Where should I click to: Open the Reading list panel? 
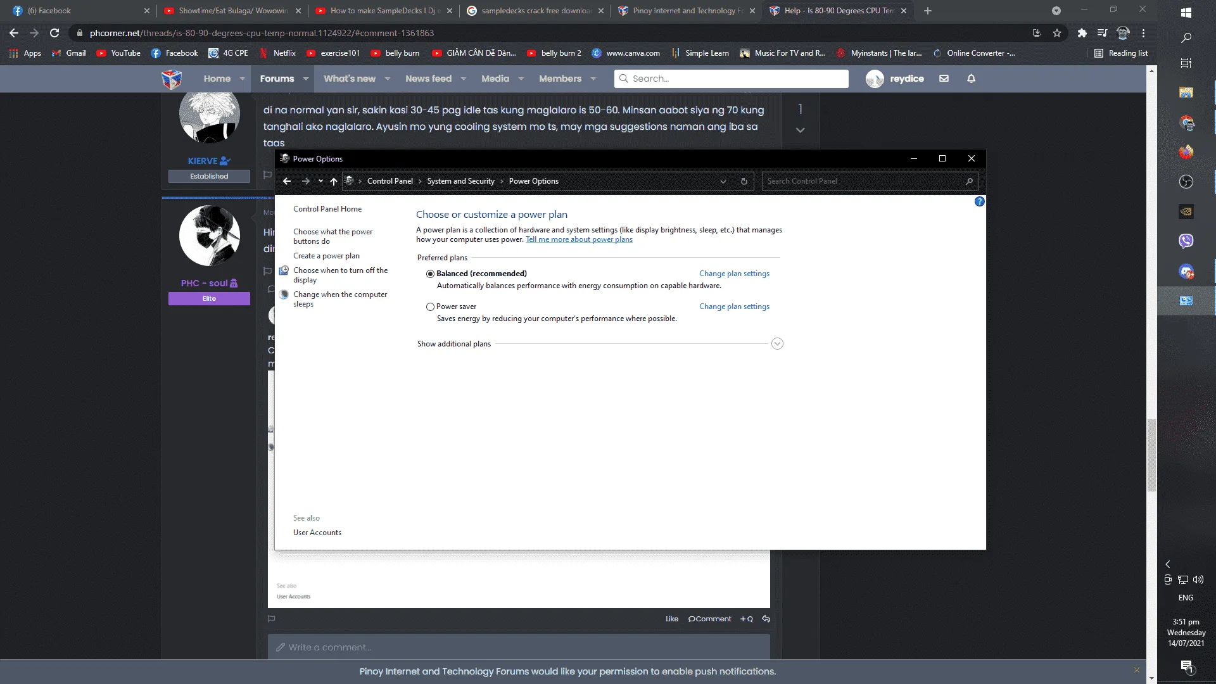[x=1121, y=53]
